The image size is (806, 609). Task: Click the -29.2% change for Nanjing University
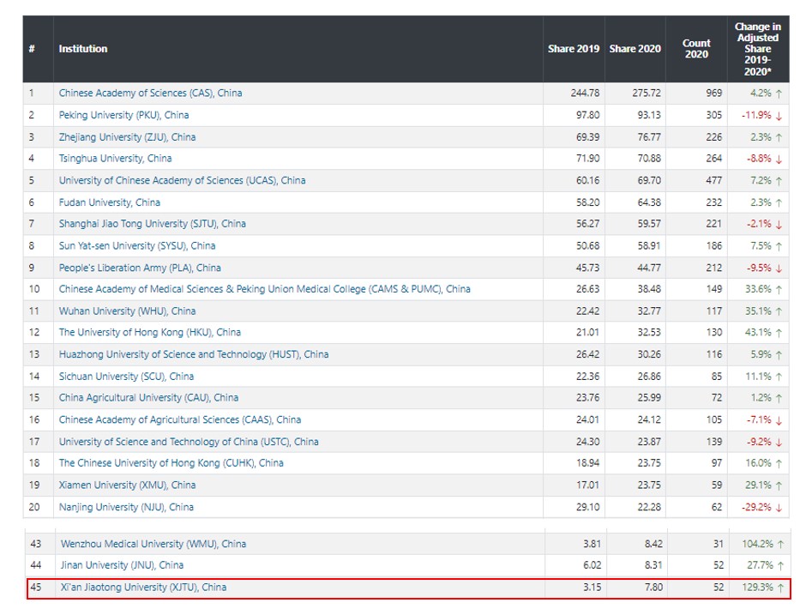point(756,507)
